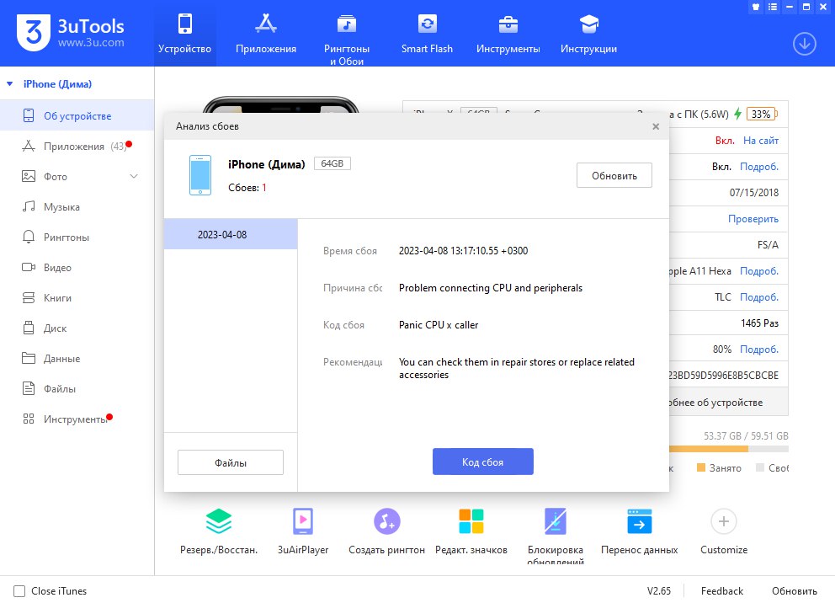Open Рингтоны in sidebar
The width and height of the screenshot is (835, 603).
coord(77,237)
